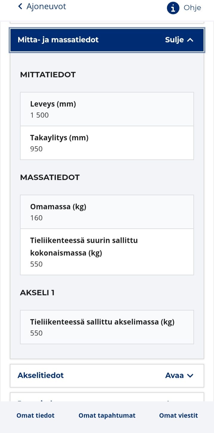Open help via the Ohje text link
214x433 pixels.
[193, 8]
